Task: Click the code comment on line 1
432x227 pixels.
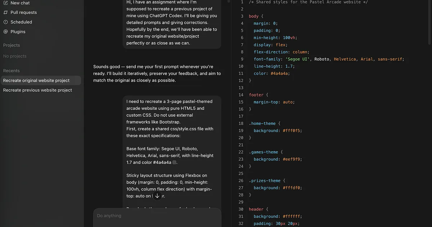Action: (308, 2)
